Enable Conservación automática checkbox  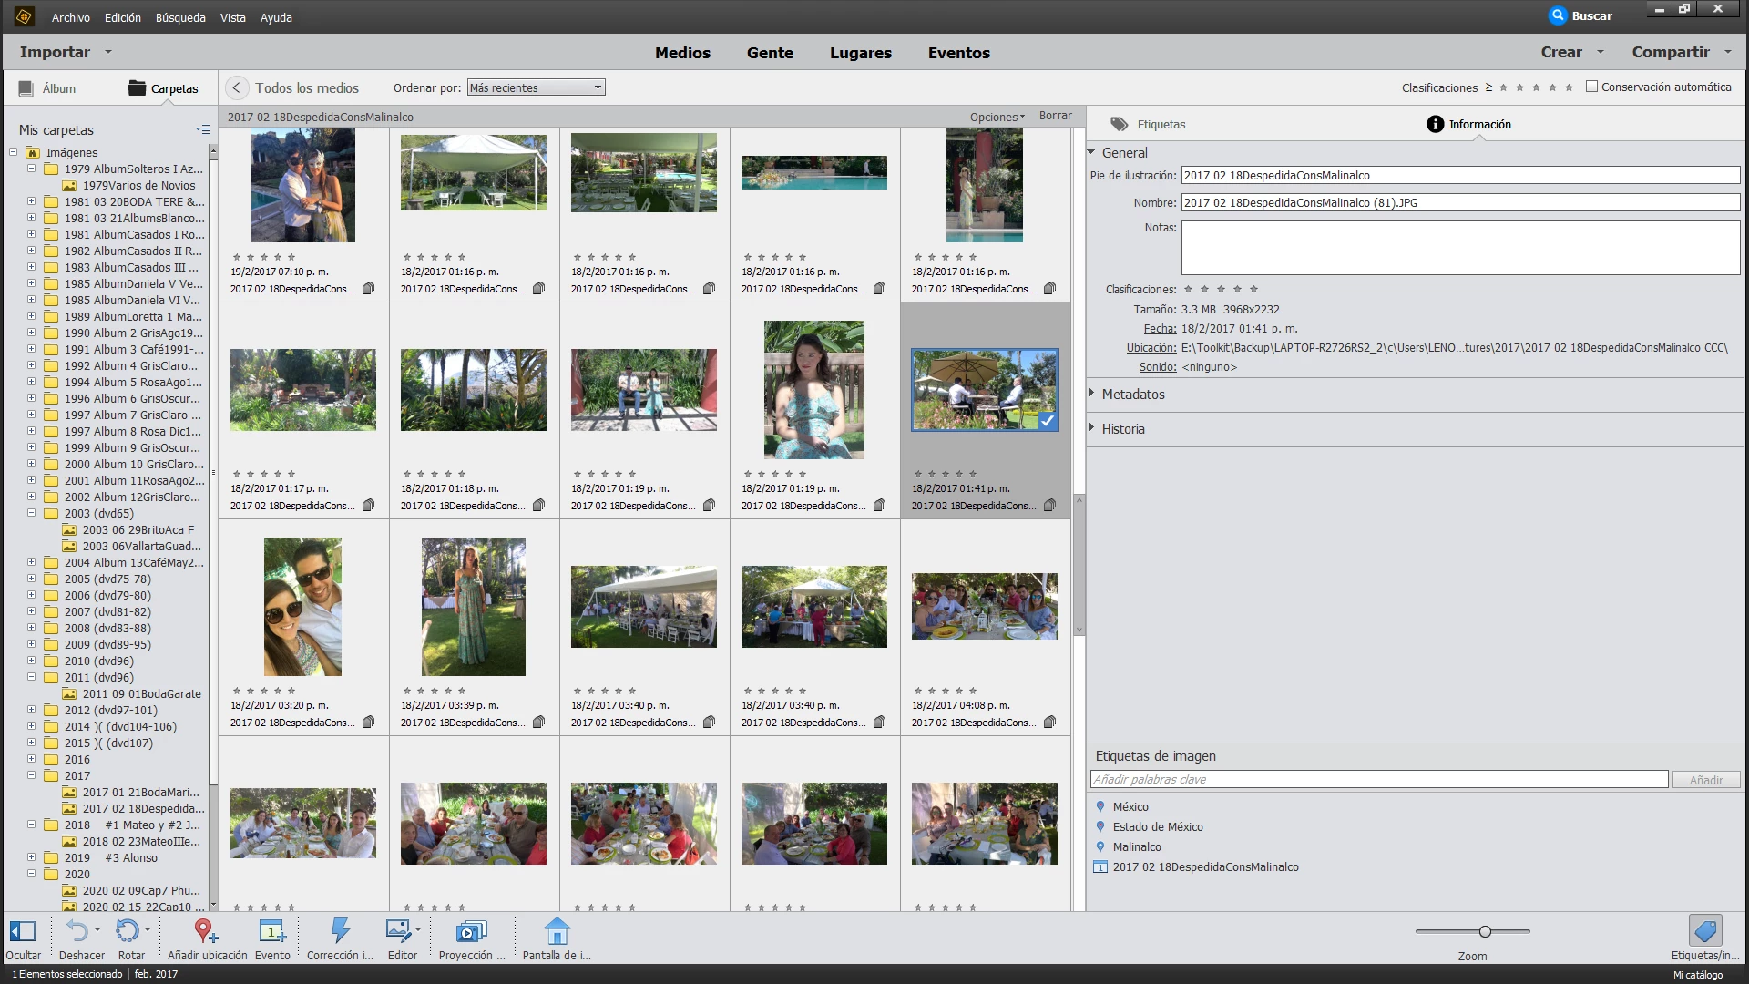[1591, 87]
